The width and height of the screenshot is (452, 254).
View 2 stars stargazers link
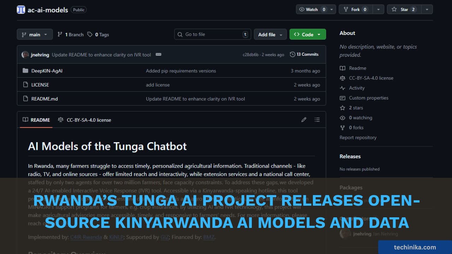(351, 108)
